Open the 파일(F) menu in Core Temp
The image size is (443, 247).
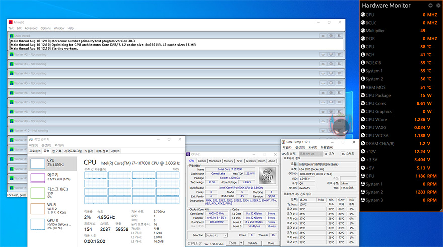(287, 147)
